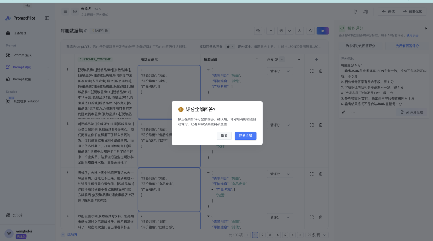This screenshot has height=241, width=433.
Task: Toggle the hide-columns eye icon above the dataset
Action: [259, 31]
